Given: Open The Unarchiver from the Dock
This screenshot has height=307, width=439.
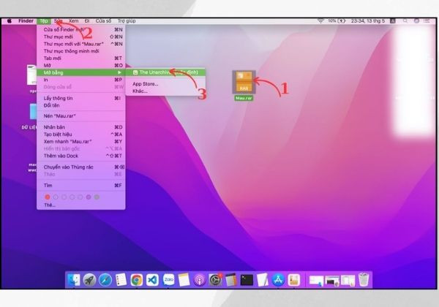Looking at the screenshot, I should 293,280.
